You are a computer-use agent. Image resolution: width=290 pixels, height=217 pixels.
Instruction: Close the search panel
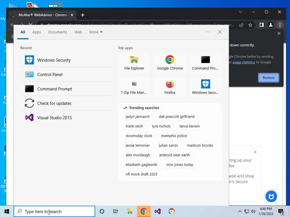[220, 32]
